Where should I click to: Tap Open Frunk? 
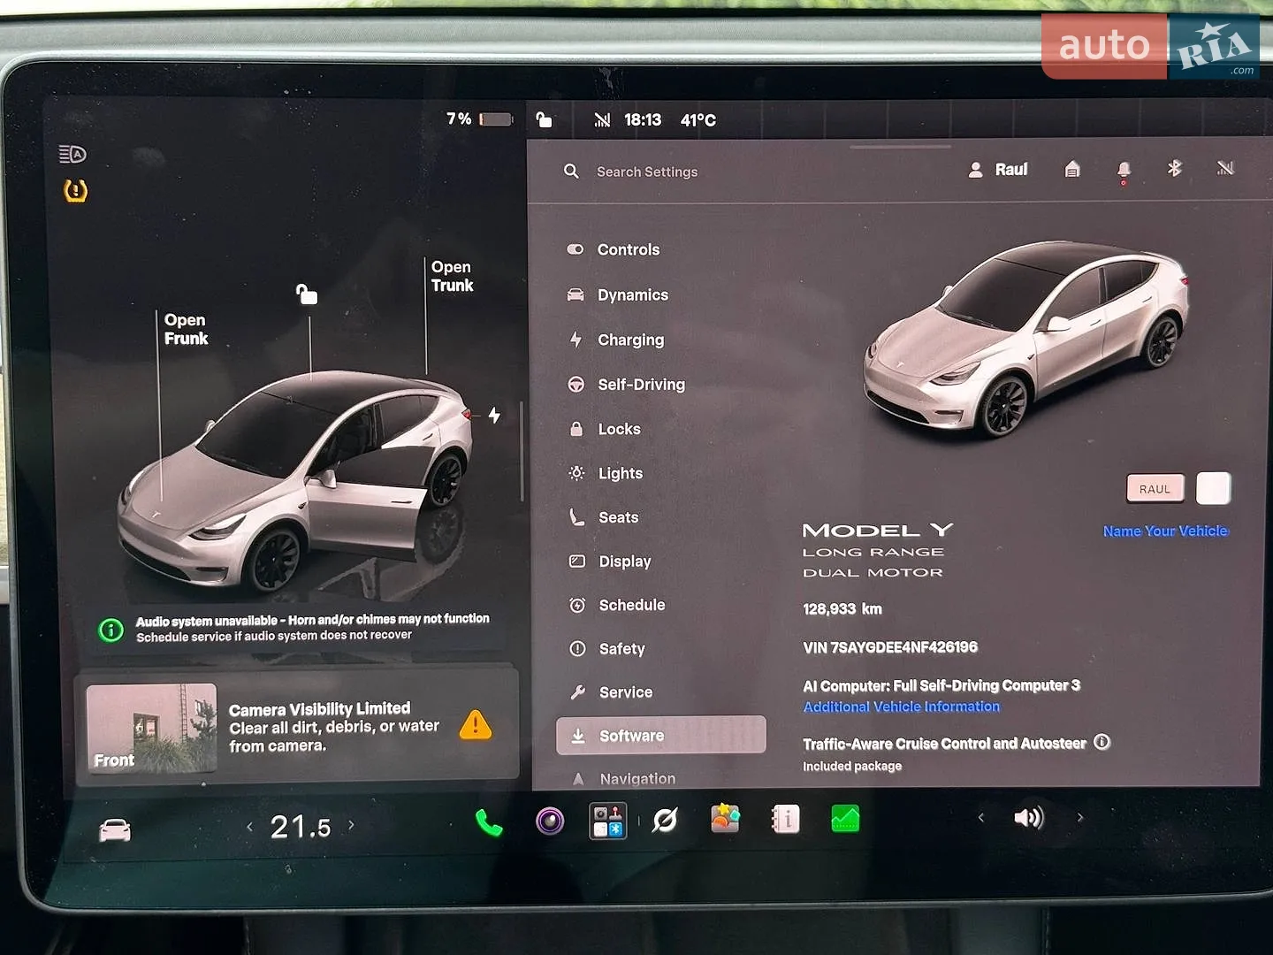pyautogui.click(x=186, y=329)
